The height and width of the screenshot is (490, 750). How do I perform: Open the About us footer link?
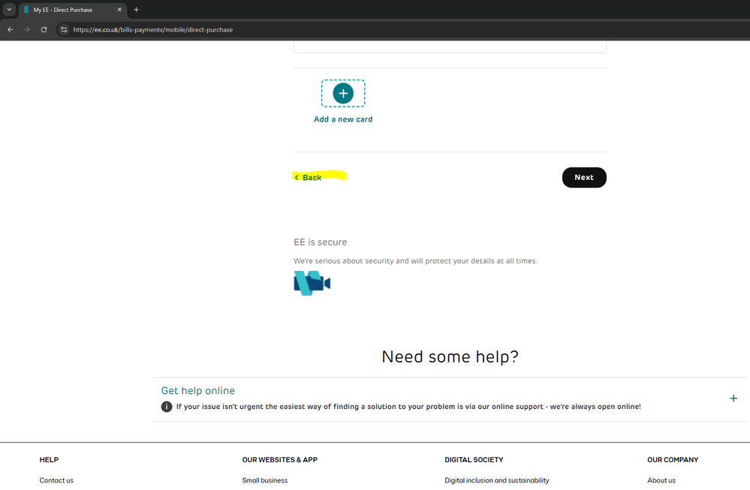point(661,480)
